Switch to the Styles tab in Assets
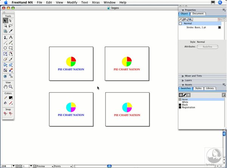This screenshot has width=227, height=168. tap(199, 89)
